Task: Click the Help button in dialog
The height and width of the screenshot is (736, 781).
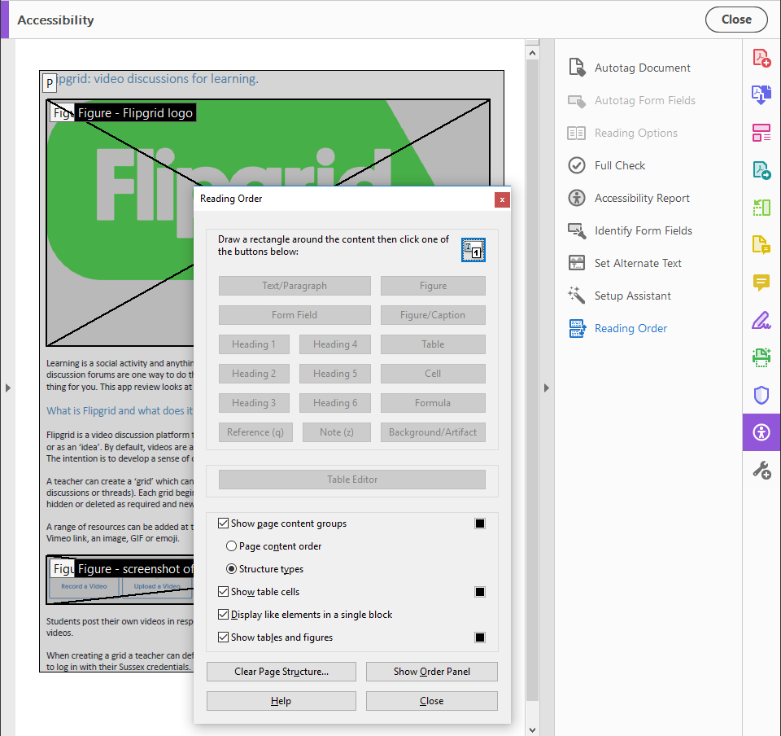Action: 281,701
